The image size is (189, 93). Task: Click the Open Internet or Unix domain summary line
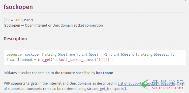53,25
